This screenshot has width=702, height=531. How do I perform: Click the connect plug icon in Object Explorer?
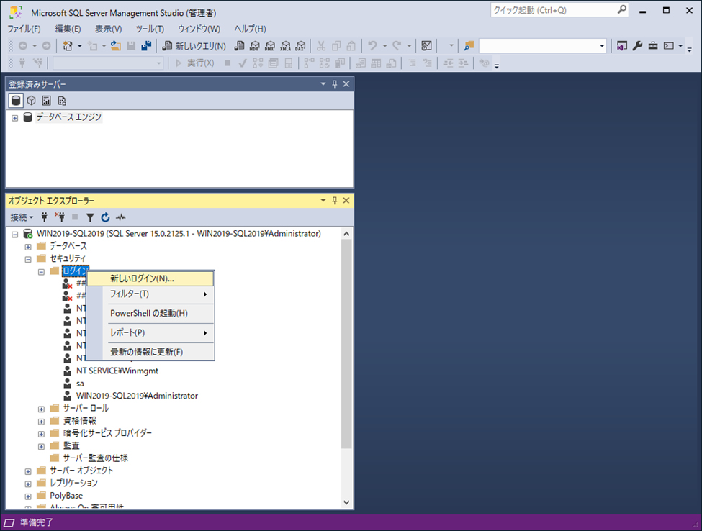(44, 217)
